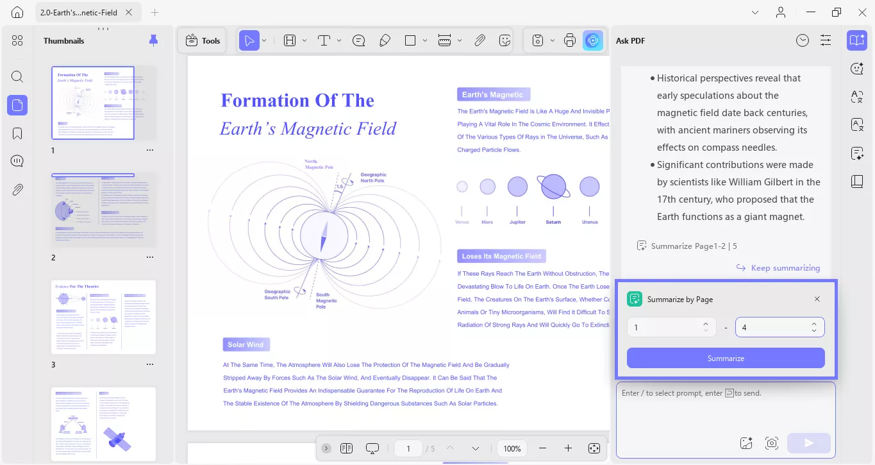Image resolution: width=875 pixels, height=465 pixels.
Task: Go to the Home screen icon
Action: (17, 12)
